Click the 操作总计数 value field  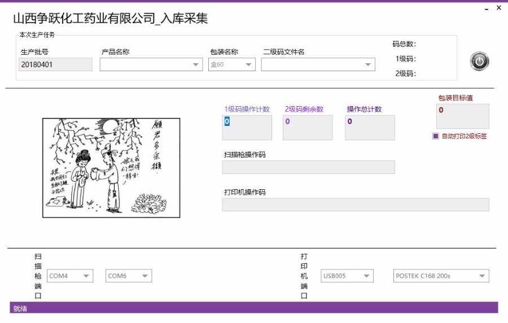tap(370, 128)
